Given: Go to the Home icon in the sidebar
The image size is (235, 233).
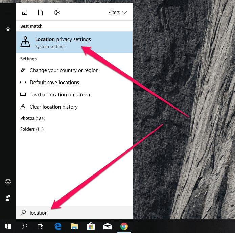Looking at the screenshot, I should [8, 29].
